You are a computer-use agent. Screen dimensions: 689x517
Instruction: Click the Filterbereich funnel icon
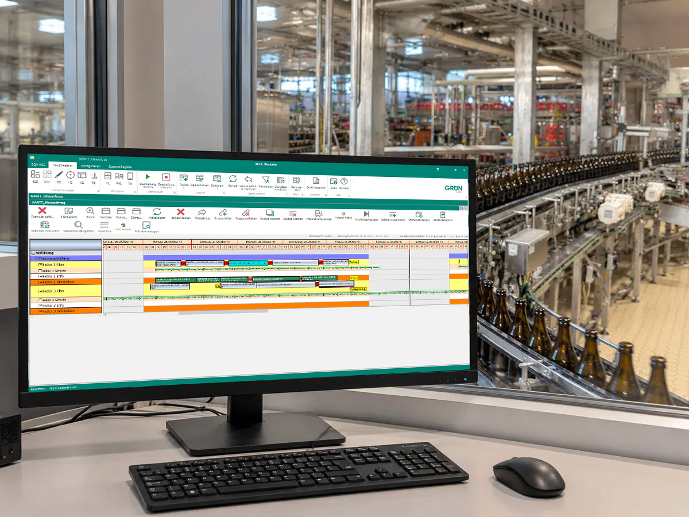266,179
